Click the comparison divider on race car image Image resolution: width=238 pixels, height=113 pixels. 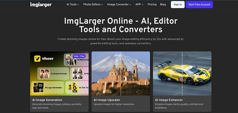pyautogui.click(x=182, y=73)
